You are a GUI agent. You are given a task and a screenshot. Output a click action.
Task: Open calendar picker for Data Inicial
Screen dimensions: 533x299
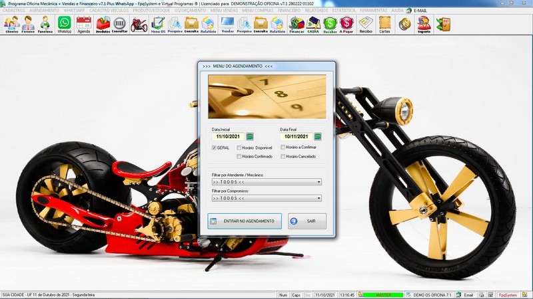pyautogui.click(x=249, y=137)
